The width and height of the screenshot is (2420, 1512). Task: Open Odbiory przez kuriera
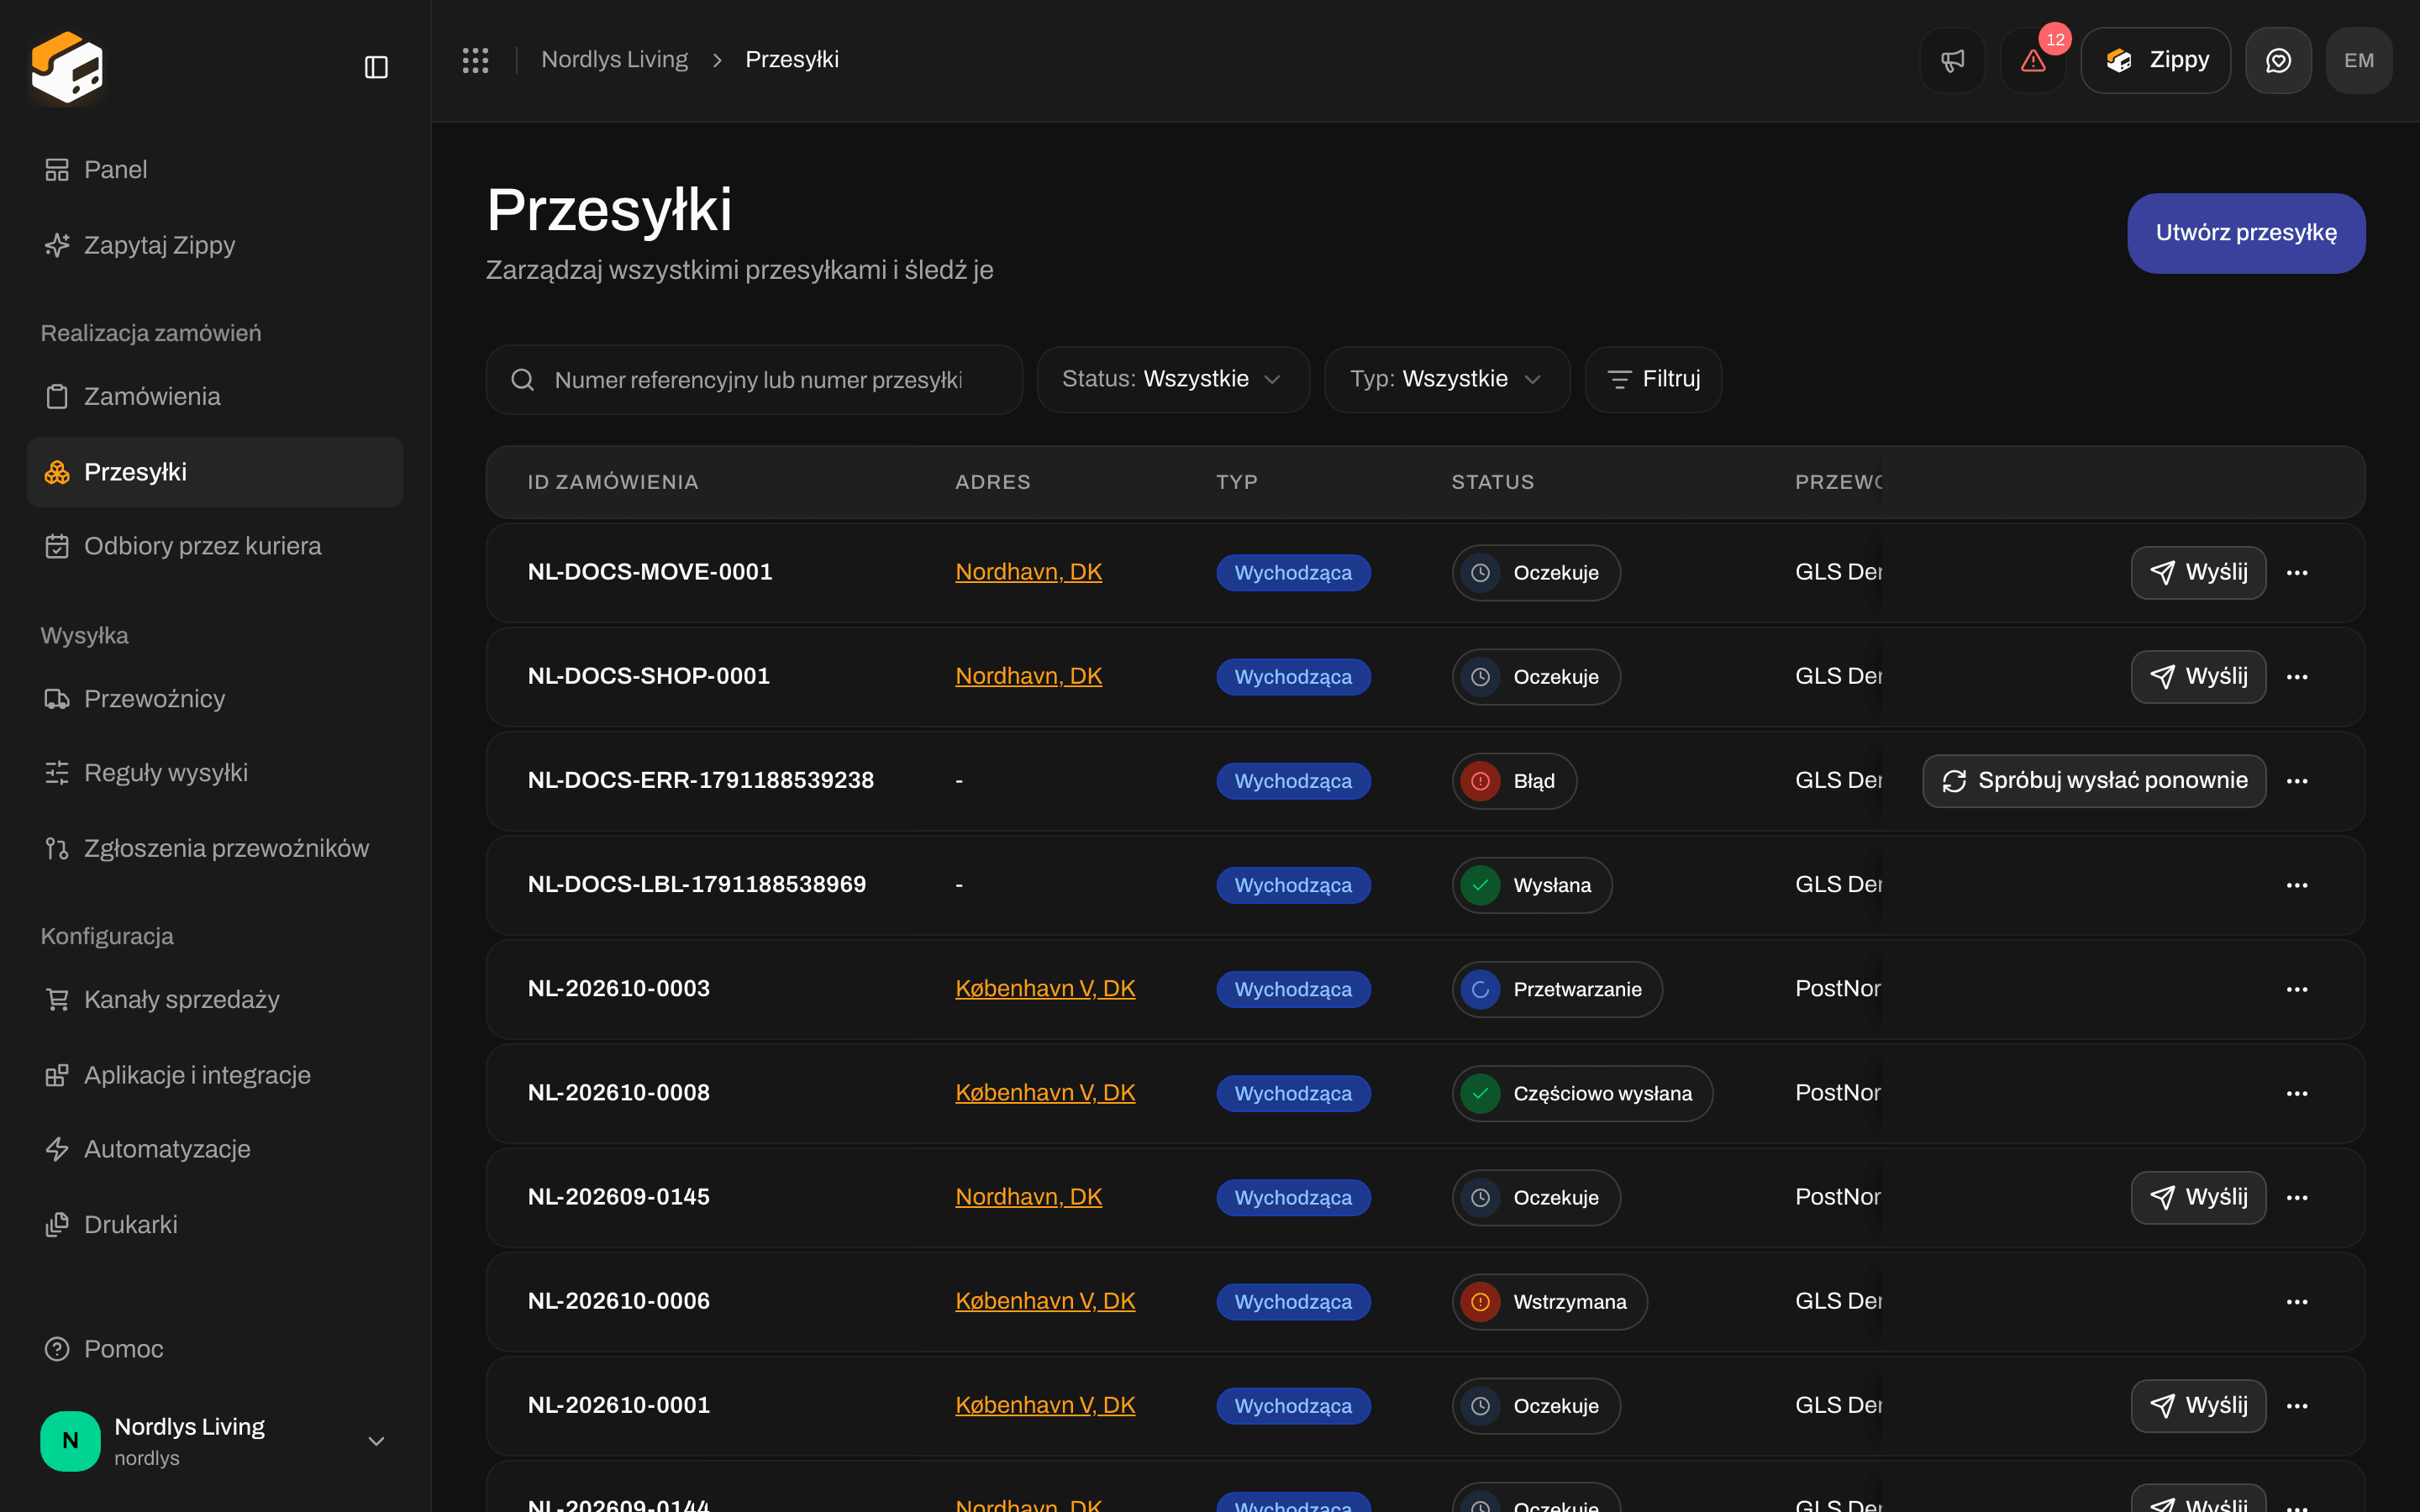coord(215,546)
